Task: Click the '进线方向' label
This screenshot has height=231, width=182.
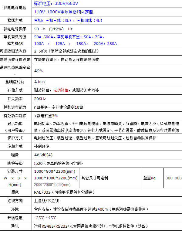Action: point(15,201)
